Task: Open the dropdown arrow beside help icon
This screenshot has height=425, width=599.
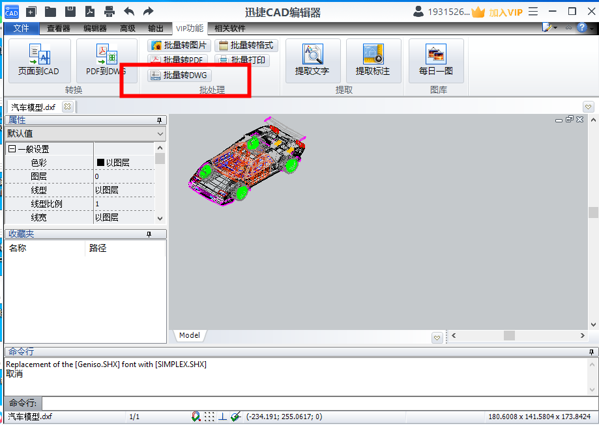Action: pos(591,28)
